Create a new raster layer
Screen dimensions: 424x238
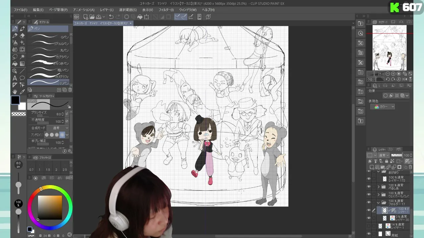coord(372,167)
